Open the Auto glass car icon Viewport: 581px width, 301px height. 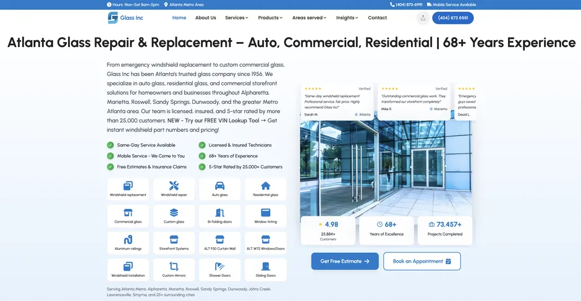coord(219,186)
